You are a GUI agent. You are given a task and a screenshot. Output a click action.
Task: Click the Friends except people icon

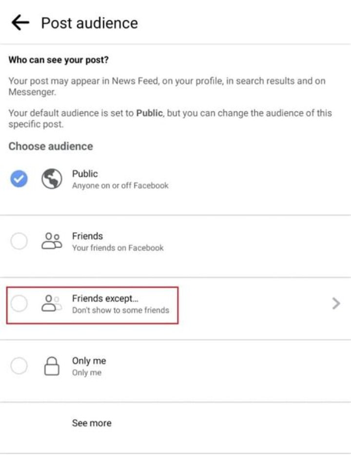pyautogui.click(x=52, y=304)
